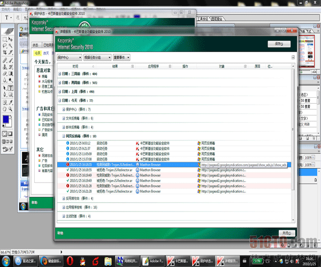Open 帮助 link in detailed report footer
This screenshot has height=267, width=321.
click(x=60, y=233)
